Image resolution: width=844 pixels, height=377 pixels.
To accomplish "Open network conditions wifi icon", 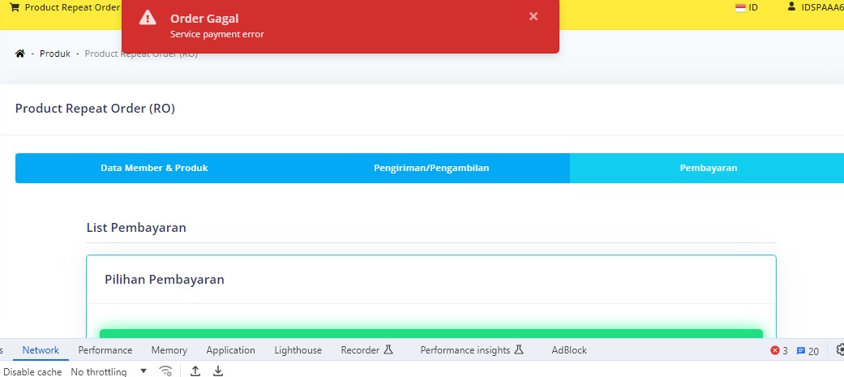I will (166, 371).
